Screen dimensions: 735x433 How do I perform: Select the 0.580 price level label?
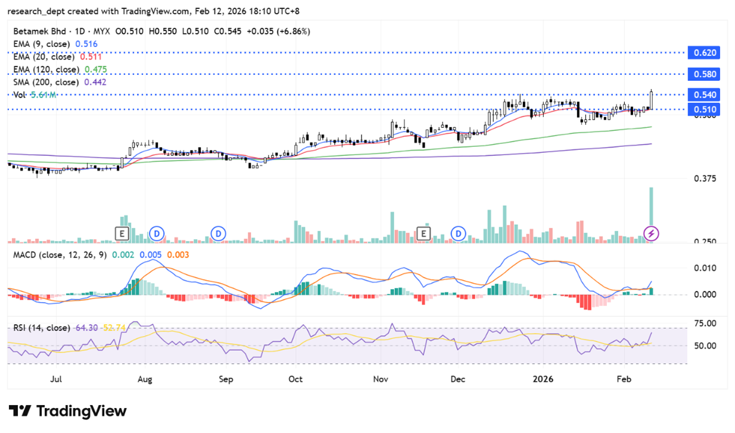[x=703, y=74]
